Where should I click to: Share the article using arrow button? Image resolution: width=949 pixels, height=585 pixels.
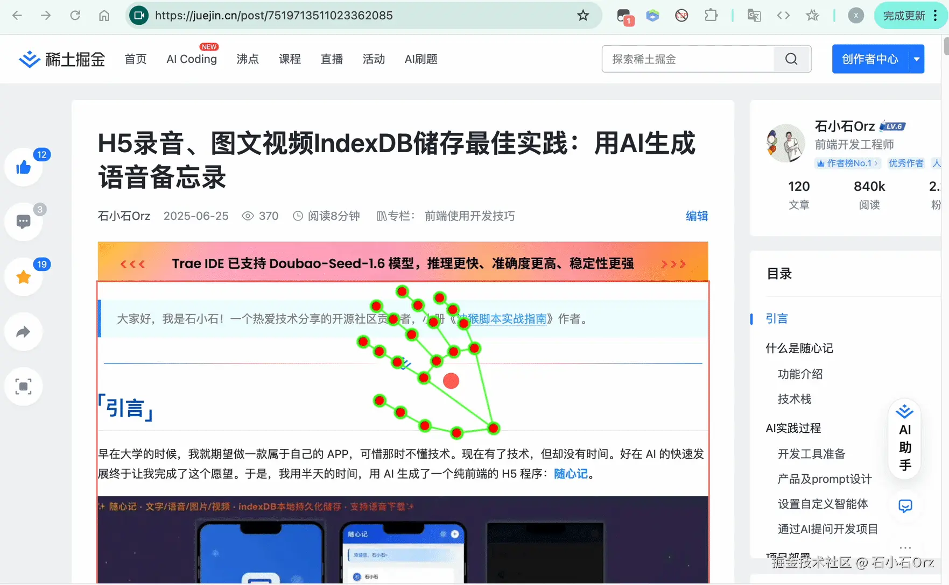(24, 332)
